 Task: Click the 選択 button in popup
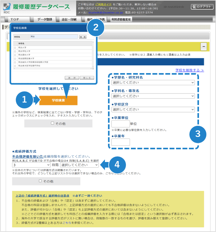[x=72, y=78]
